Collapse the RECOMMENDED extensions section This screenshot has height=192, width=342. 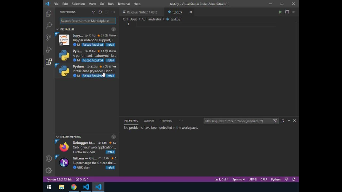click(x=57, y=137)
